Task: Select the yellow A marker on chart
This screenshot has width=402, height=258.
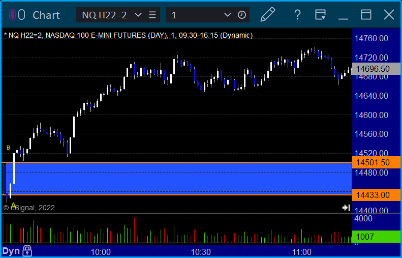Action: [13, 206]
